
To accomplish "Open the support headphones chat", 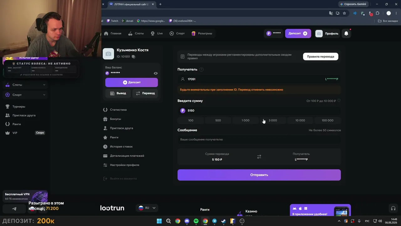I will coord(393,208).
